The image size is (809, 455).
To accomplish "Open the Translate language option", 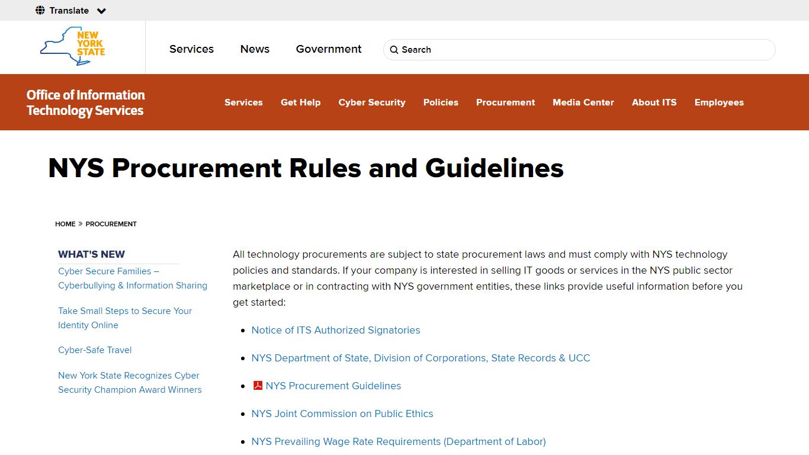I will [69, 10].
